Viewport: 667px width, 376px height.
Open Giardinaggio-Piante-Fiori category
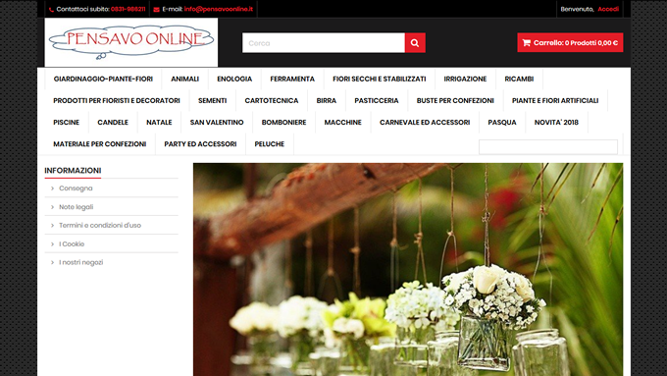[x=103, y=79]
